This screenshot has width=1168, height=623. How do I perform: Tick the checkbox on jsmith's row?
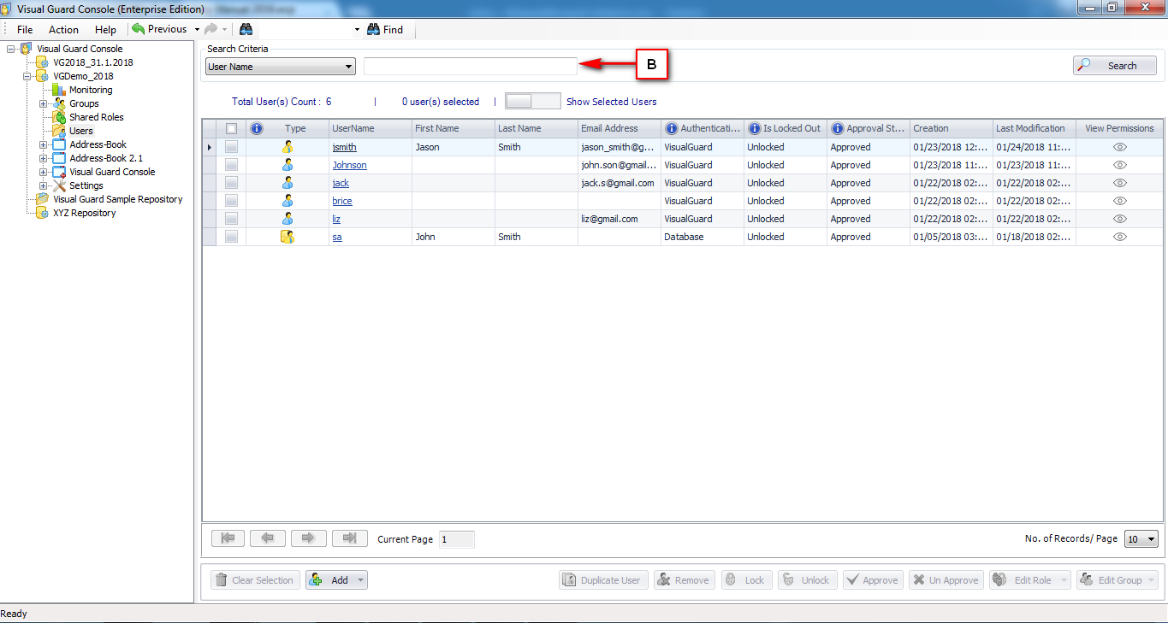point(230,147)
